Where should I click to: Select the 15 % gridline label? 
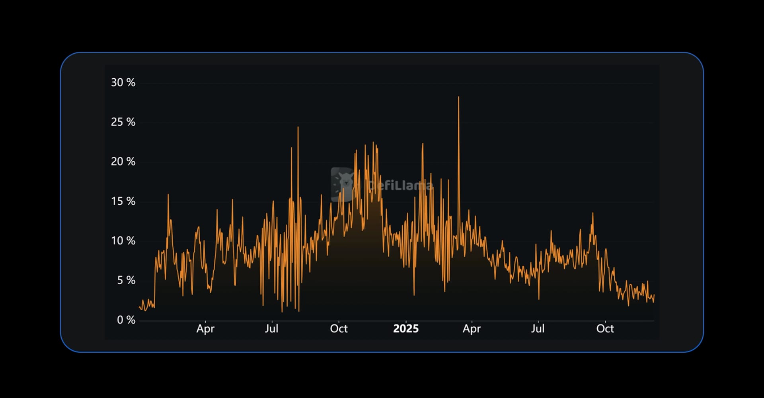point(123,202)
